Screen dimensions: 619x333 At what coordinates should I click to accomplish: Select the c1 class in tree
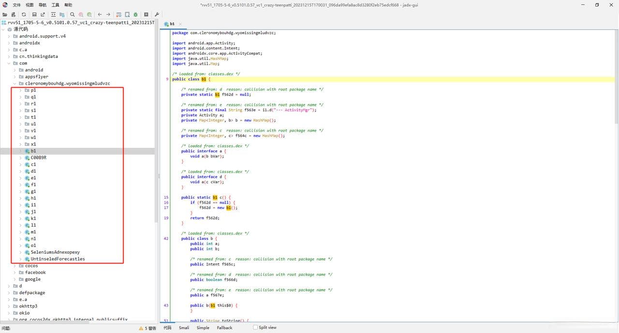(x=33, y=164)
